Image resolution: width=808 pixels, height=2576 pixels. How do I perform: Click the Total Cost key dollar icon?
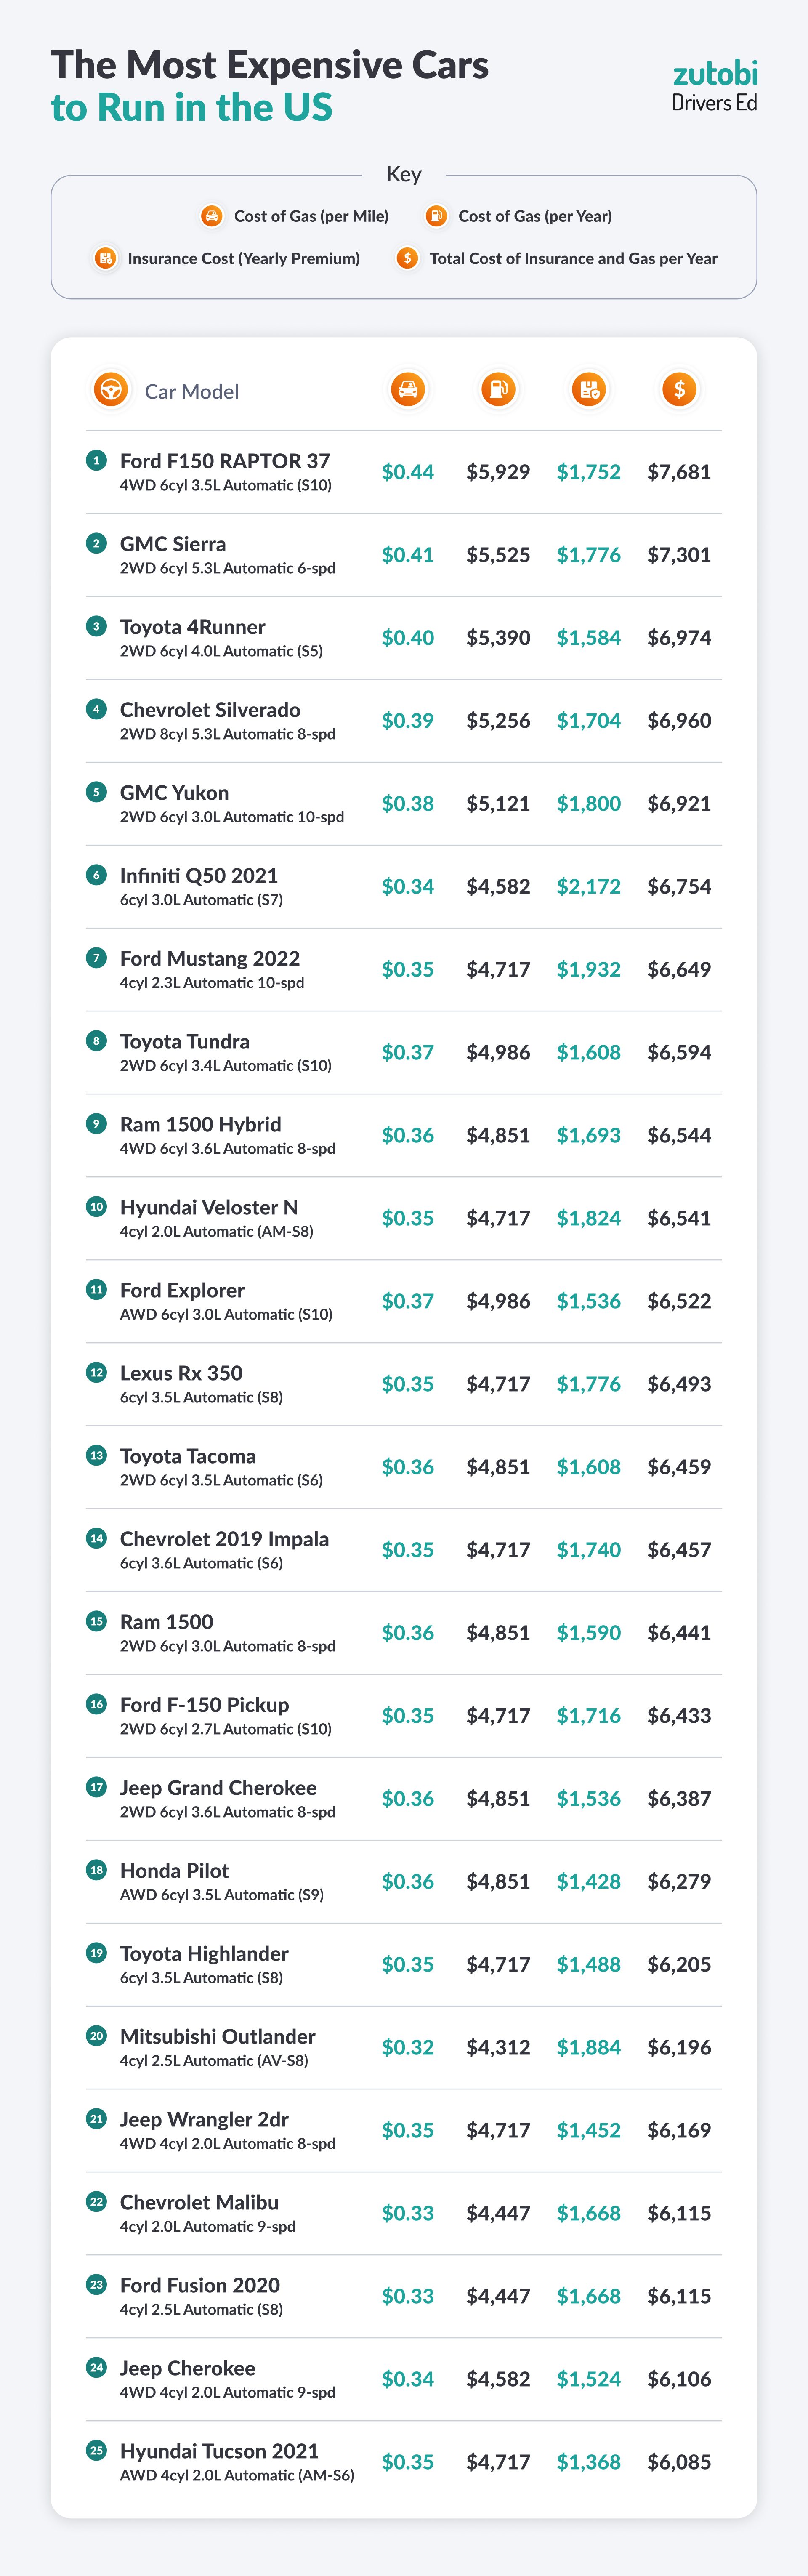point(407,258)
